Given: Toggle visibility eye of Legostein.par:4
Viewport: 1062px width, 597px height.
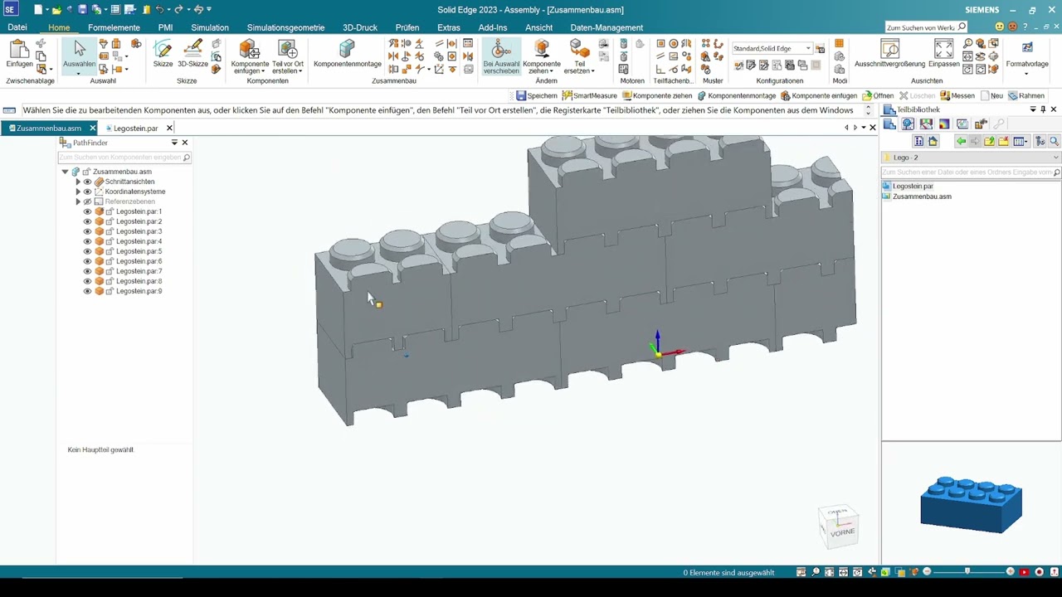Looking at the screenshot, I should point(87,241).
